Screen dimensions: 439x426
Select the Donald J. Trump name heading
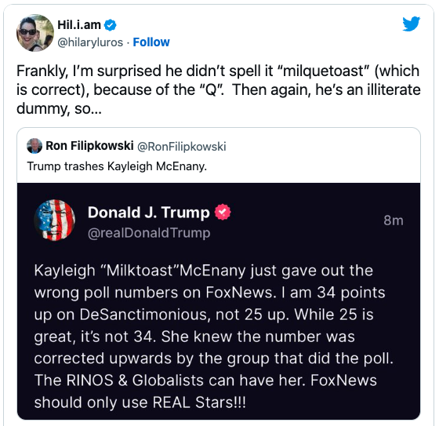[x=149, y=212]
